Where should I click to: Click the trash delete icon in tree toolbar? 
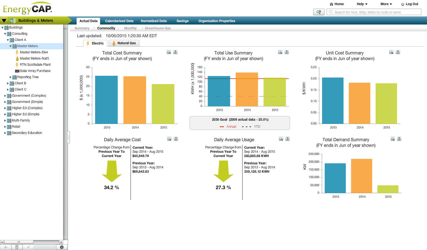(x=17, y=247)
